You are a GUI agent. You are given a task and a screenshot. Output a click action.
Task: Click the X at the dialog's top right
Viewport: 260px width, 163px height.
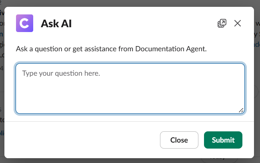(238, 23)
